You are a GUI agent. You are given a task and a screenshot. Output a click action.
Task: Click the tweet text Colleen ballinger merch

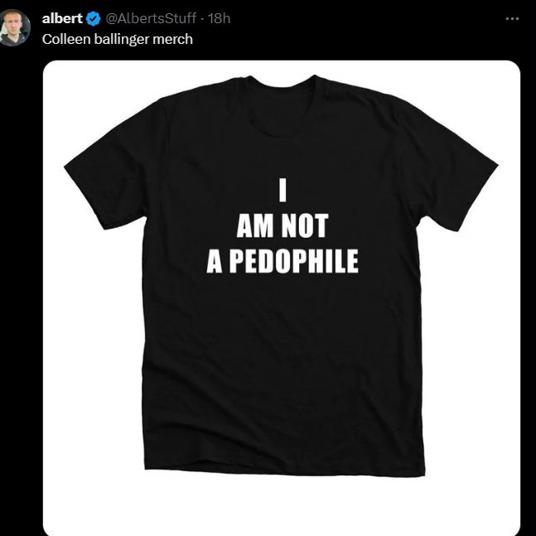(117, 39)
